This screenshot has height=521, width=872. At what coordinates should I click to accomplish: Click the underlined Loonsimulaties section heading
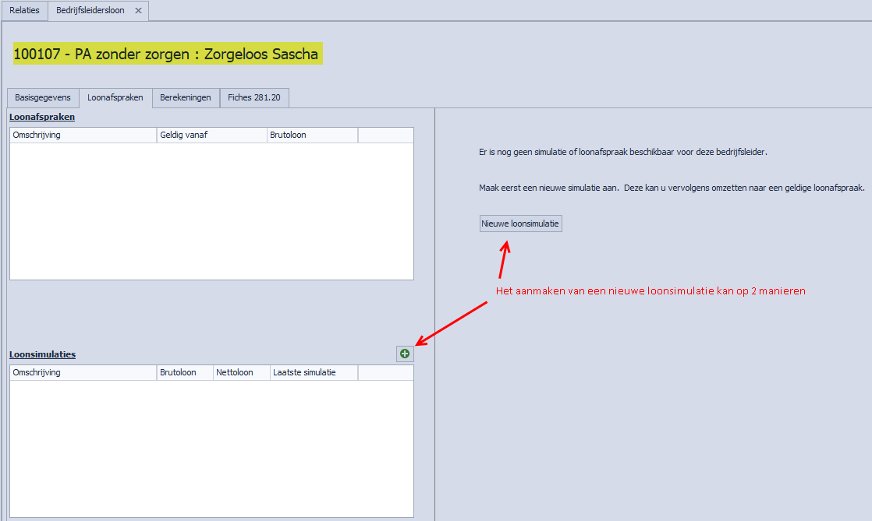[x=42, y=354]
